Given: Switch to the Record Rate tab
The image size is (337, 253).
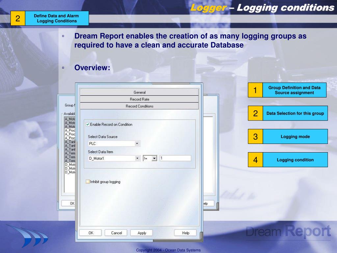Looking at the screenshot, I should click(139, 99).
